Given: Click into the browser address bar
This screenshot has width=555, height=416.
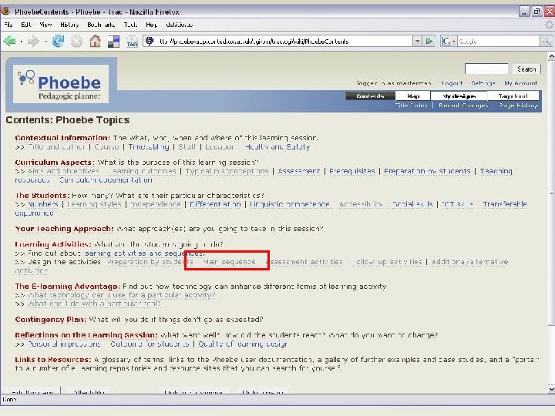Looking at the screenshot, I should [x=277, y=41].
